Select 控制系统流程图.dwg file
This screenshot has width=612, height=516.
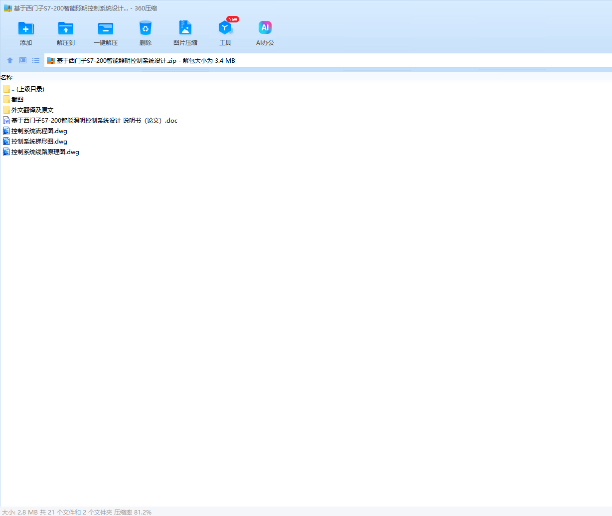pyautogui.click(x=35, y=131)
